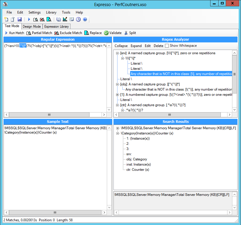Toggle the Show Whitespace checkbox
241x225 pixels.
click(x=167, y=46)
